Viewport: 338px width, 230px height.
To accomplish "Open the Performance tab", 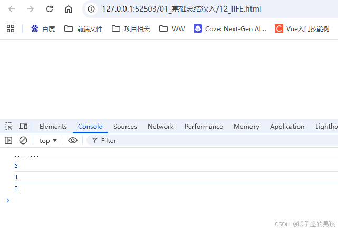I will 204,127.
